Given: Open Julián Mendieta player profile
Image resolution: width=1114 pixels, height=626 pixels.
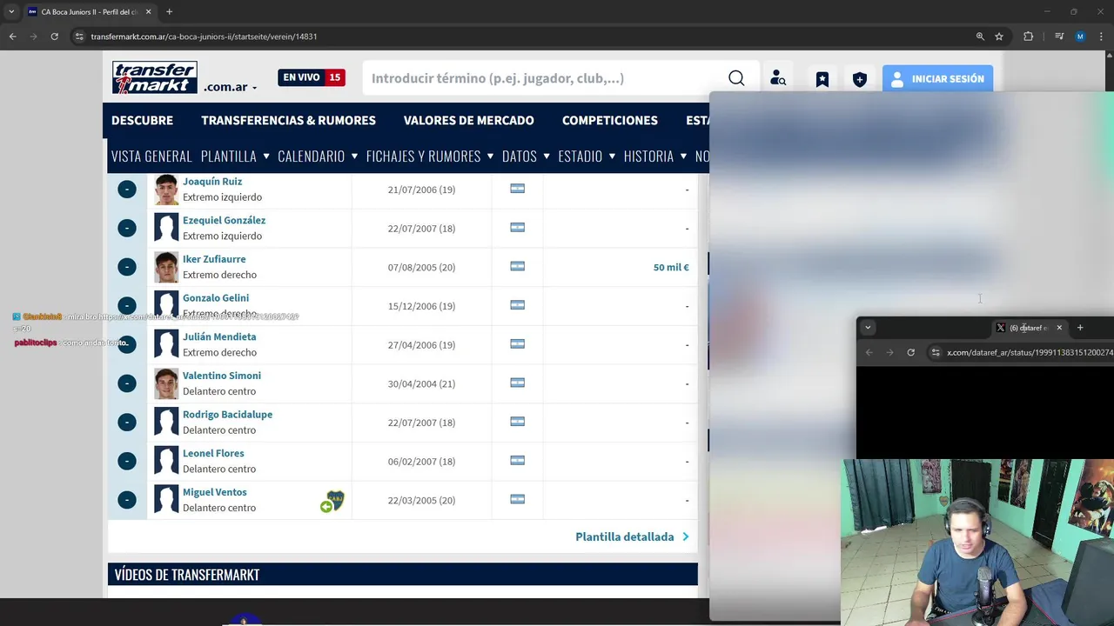Looking at the screenshot, I should (219, 337).
